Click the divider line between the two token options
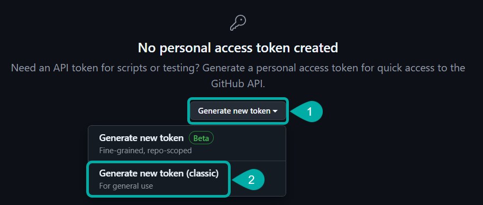The width and height of the screenshot is (483, 205). 187,161
